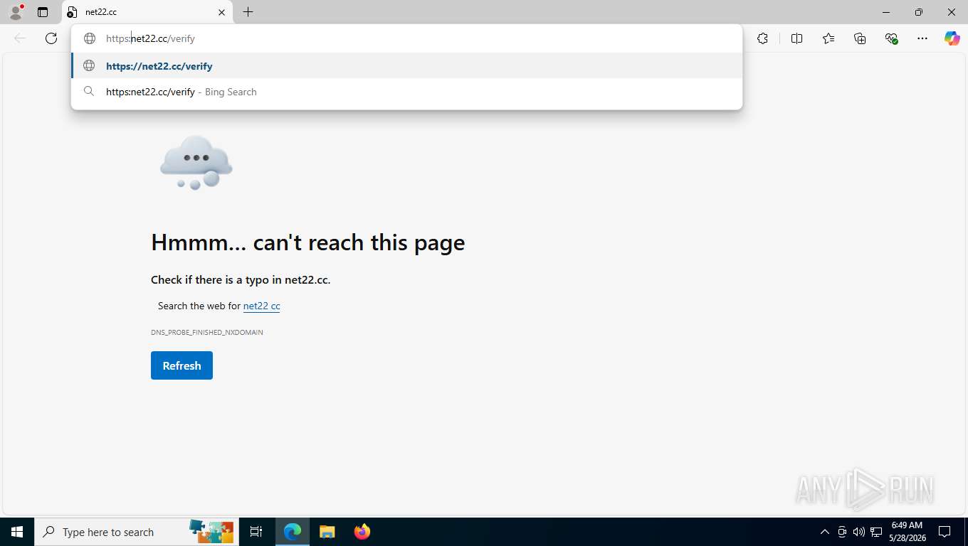Image resolution: width=968 pixels, height=546 pixels.
Task: Show hidden system tray icons chevron
Action: click(x=825, y=532)
